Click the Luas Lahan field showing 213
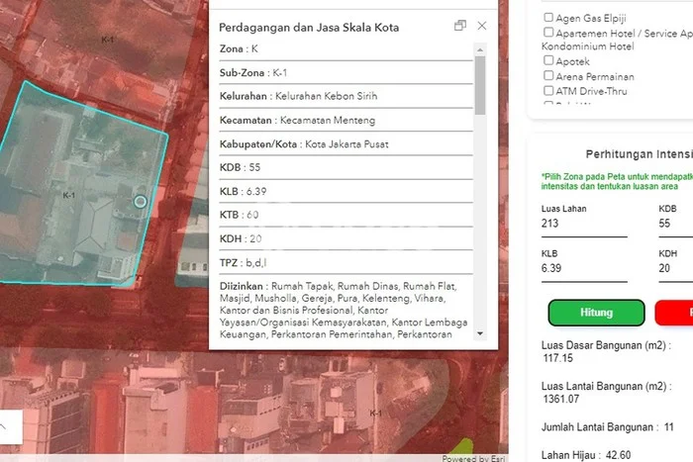 pyautogui.click(x=584, y=224)
